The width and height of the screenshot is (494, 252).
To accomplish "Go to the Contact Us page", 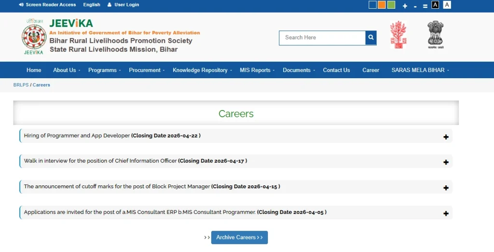I will click(x=336, y=70).
